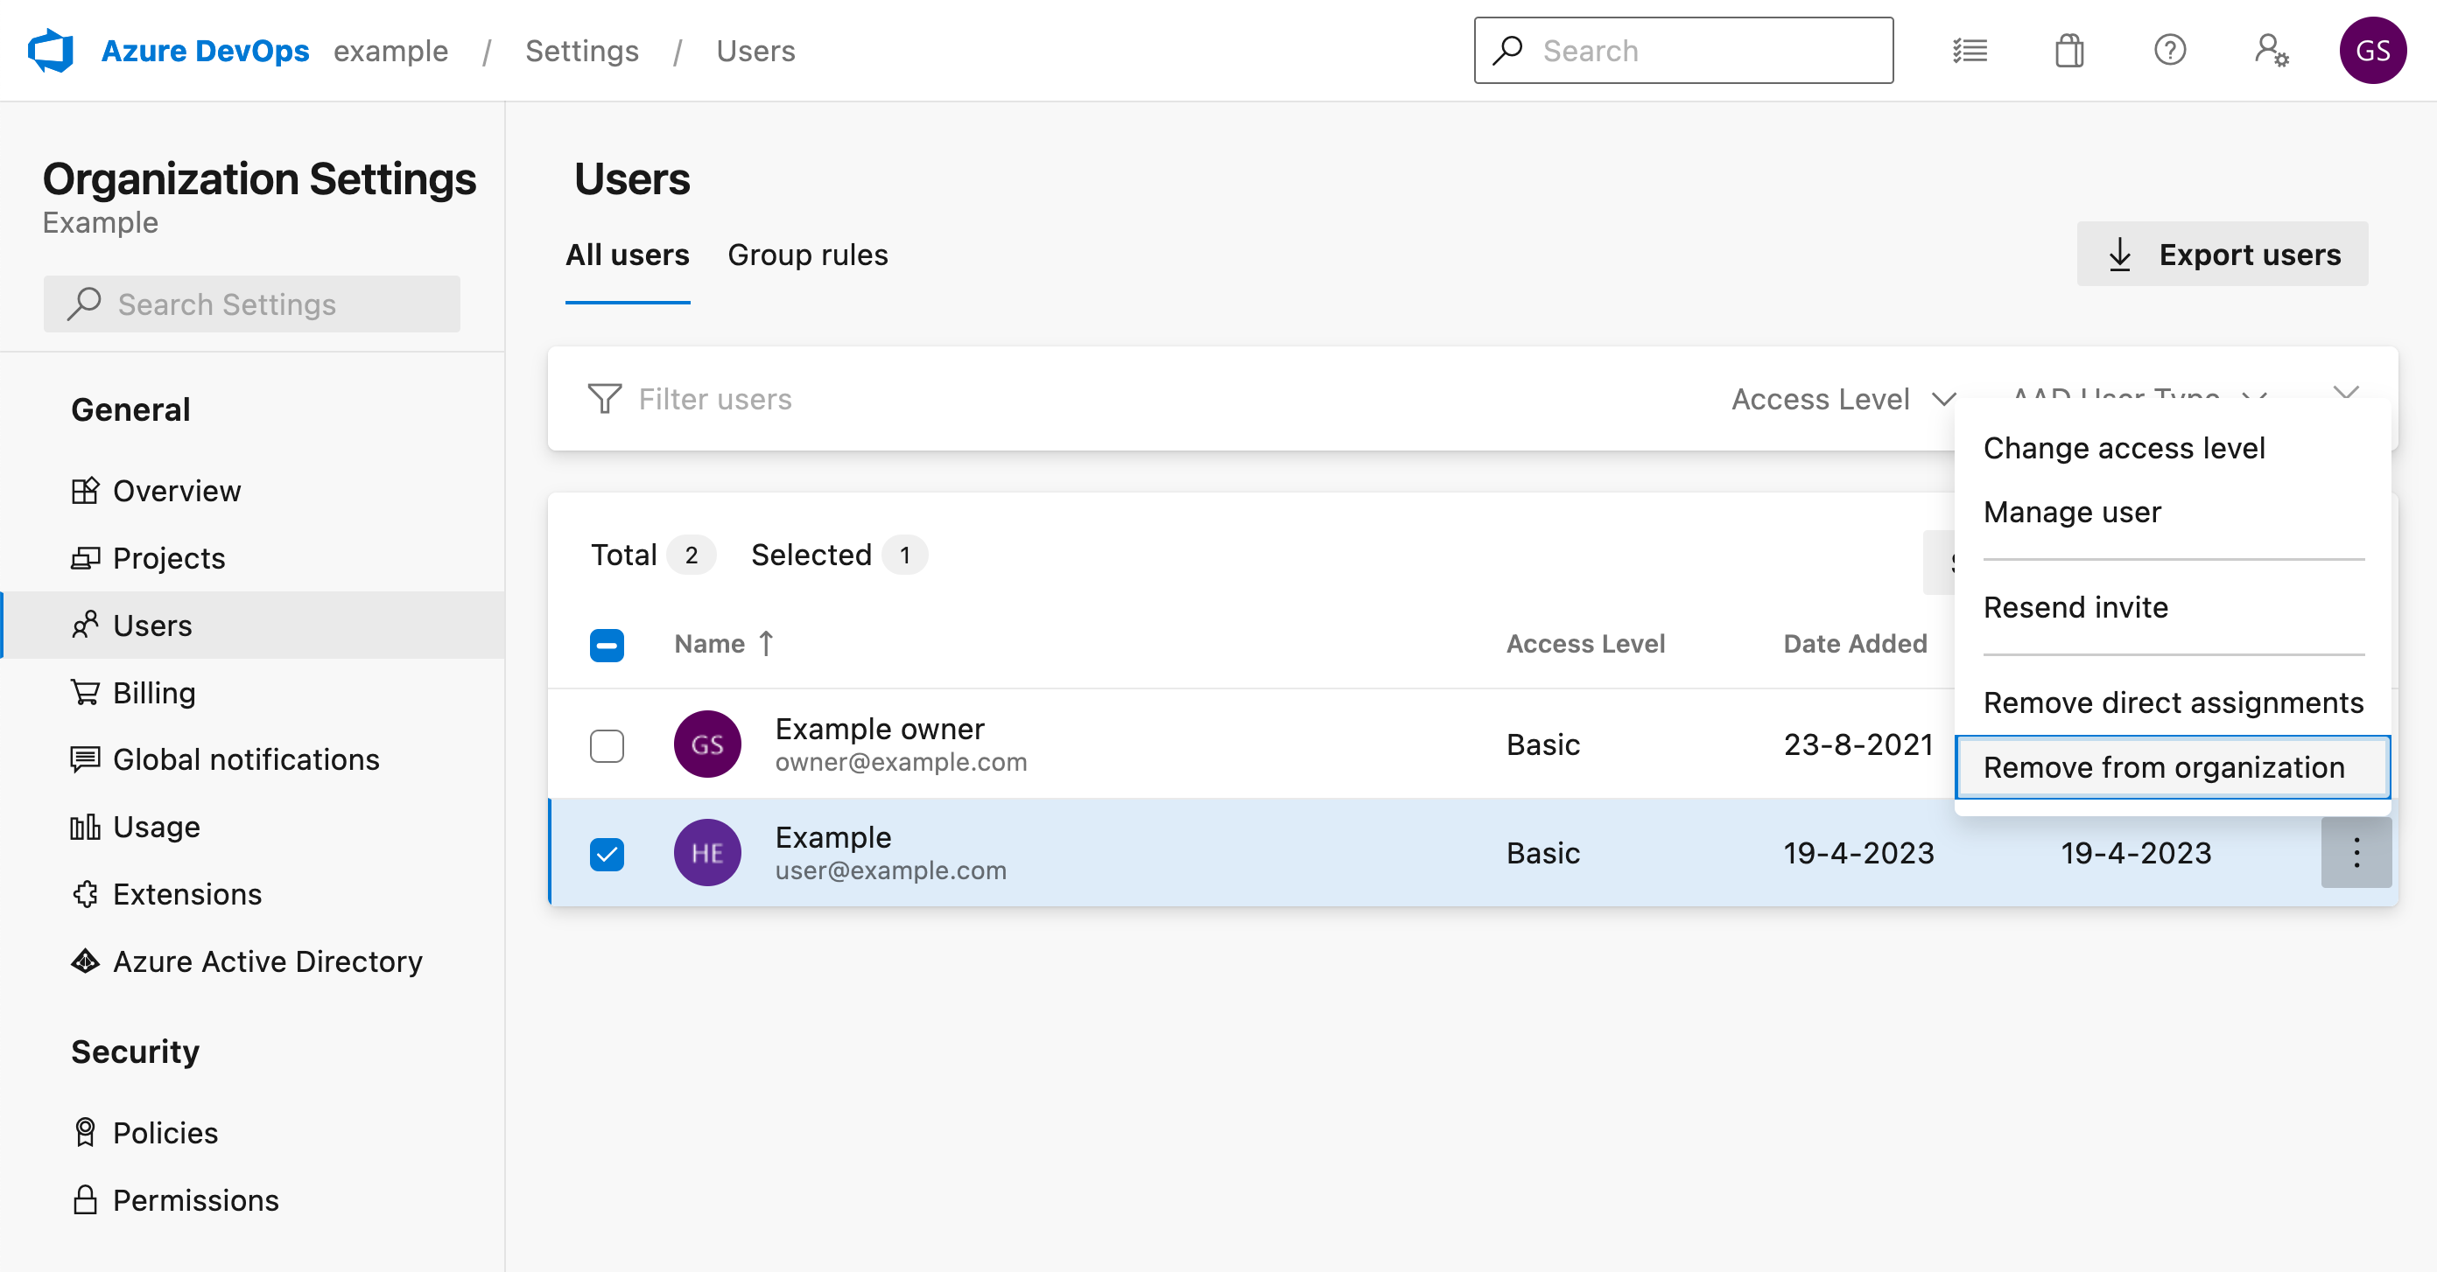Screen dimensions: 2437x1272
Task: Click the Example owner name
Action: 879,728
